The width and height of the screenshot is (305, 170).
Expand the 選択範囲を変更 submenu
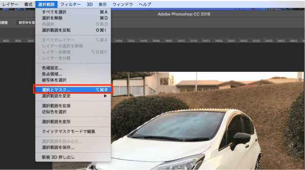[x=73, y=96]
